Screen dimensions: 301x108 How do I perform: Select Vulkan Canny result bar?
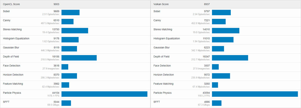(219, 22)
